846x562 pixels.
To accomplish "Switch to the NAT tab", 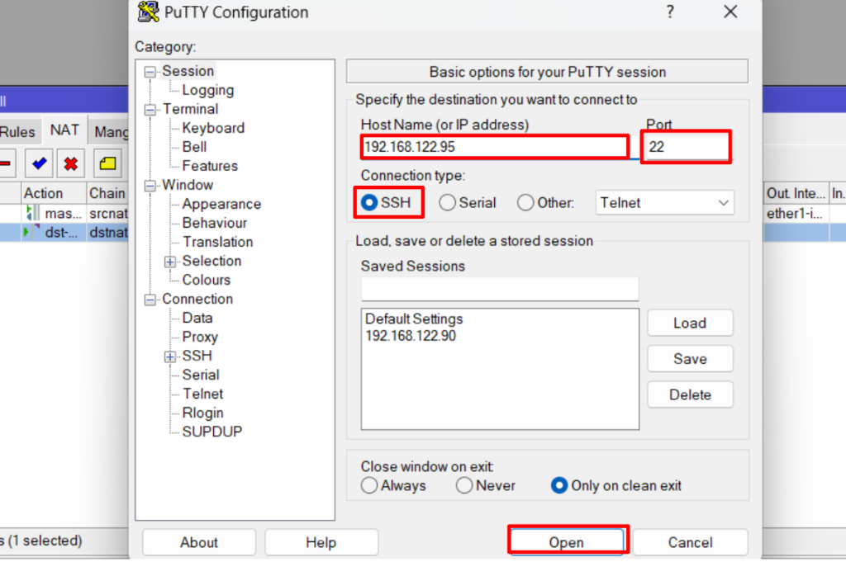I will click(64, 130).
